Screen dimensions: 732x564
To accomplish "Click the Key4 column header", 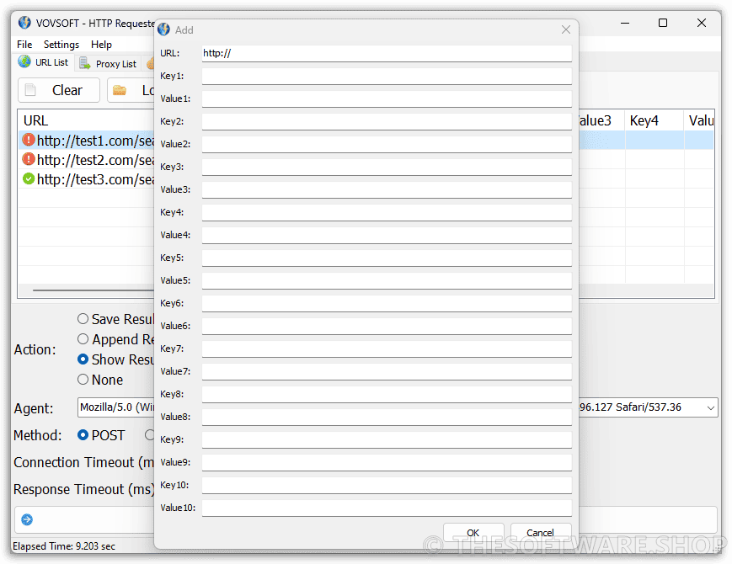I will 654,121.
